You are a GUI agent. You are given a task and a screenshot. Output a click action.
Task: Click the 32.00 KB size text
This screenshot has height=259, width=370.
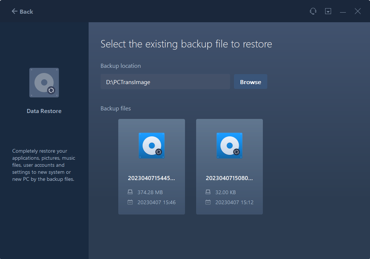pyautogui.click(x=225, y=192)
